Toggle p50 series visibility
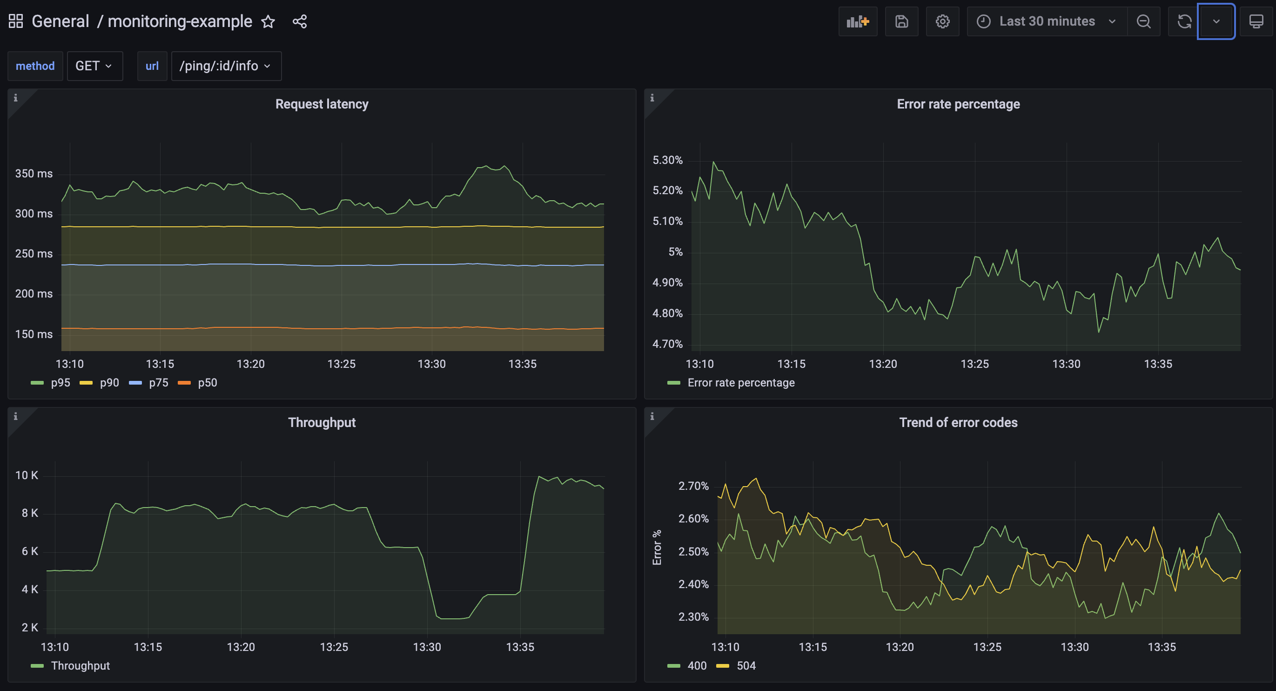Image resolution: width=1276 pixels, height=691 pixels. [x=207, y=383]
